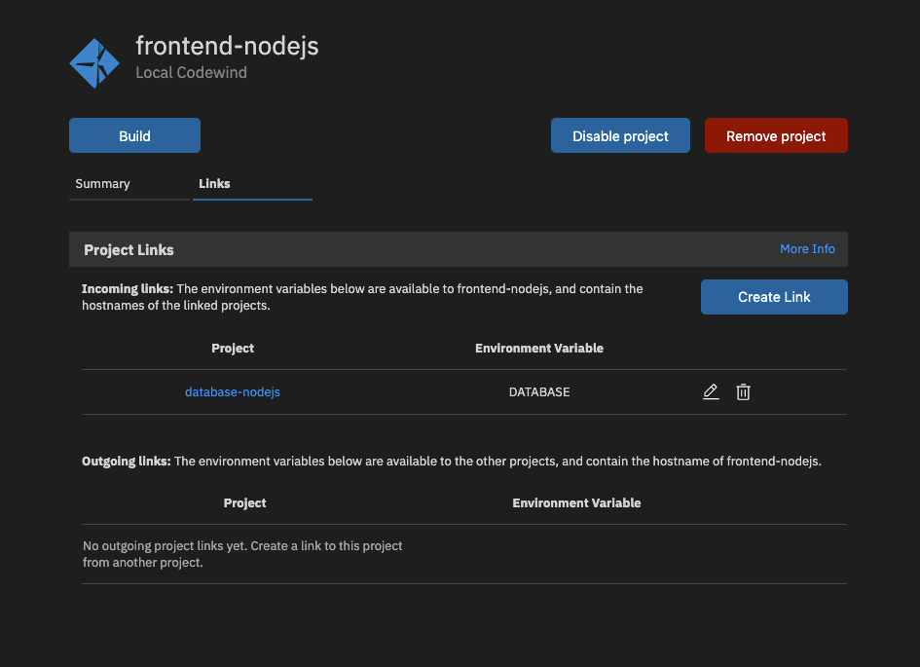
Task: Edit the database-nodejs link with the pencil icon
Action: pos(711,391)
